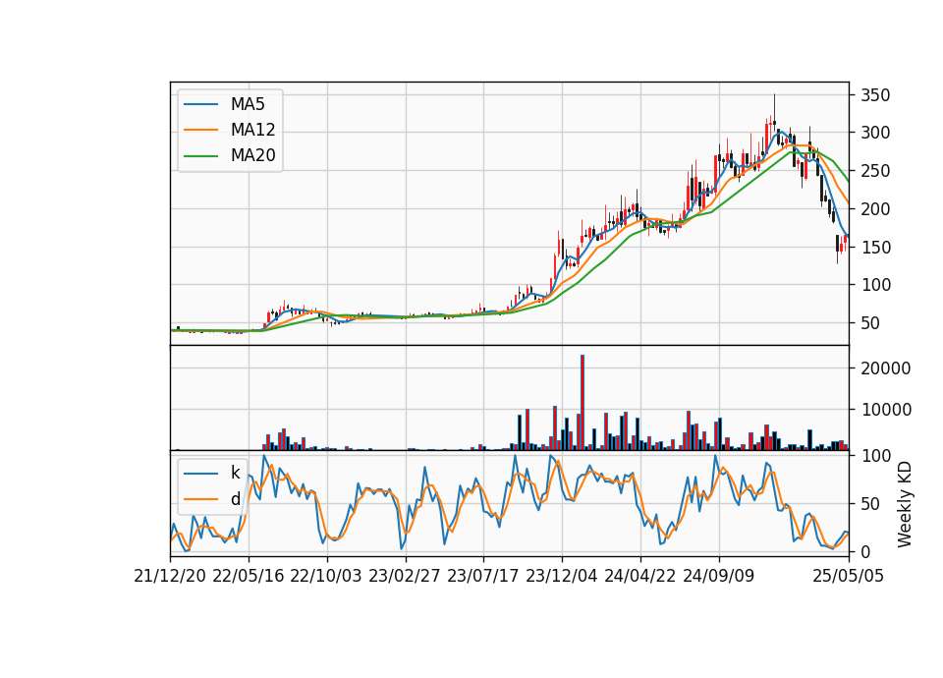The image size is (943, 678).
Task: Click the 150 price axis tick
Action: tap(875, 248)
